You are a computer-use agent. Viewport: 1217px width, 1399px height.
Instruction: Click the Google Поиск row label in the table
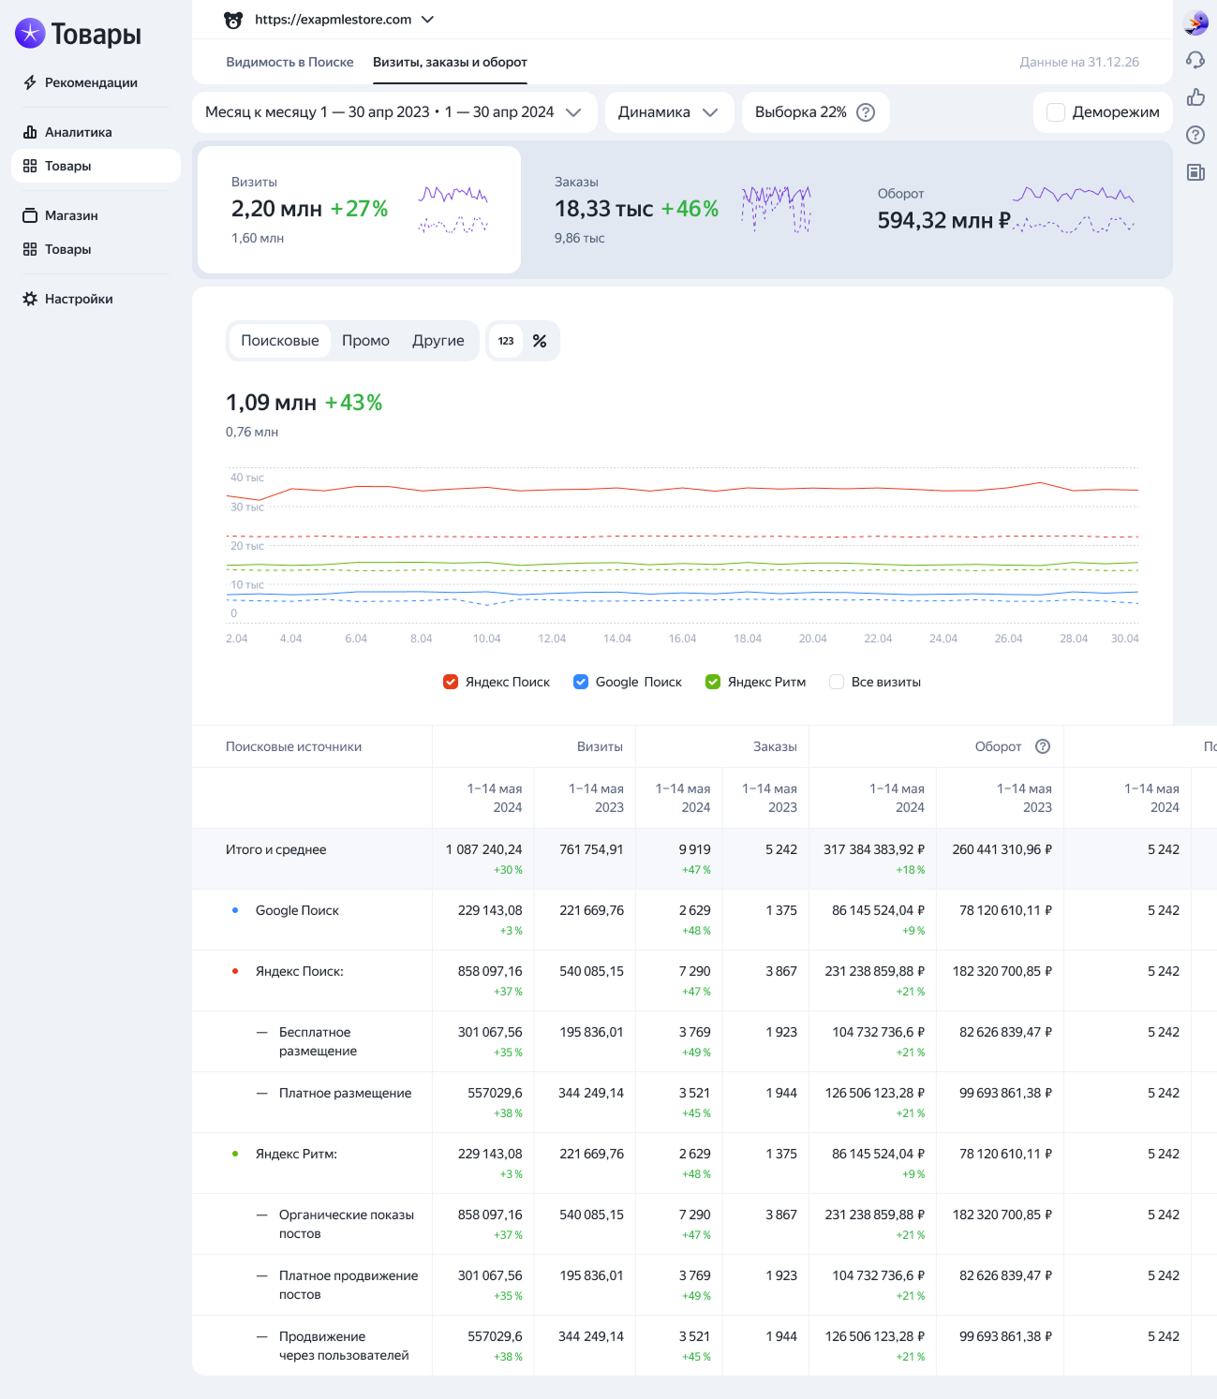click(x=297, y=910)
